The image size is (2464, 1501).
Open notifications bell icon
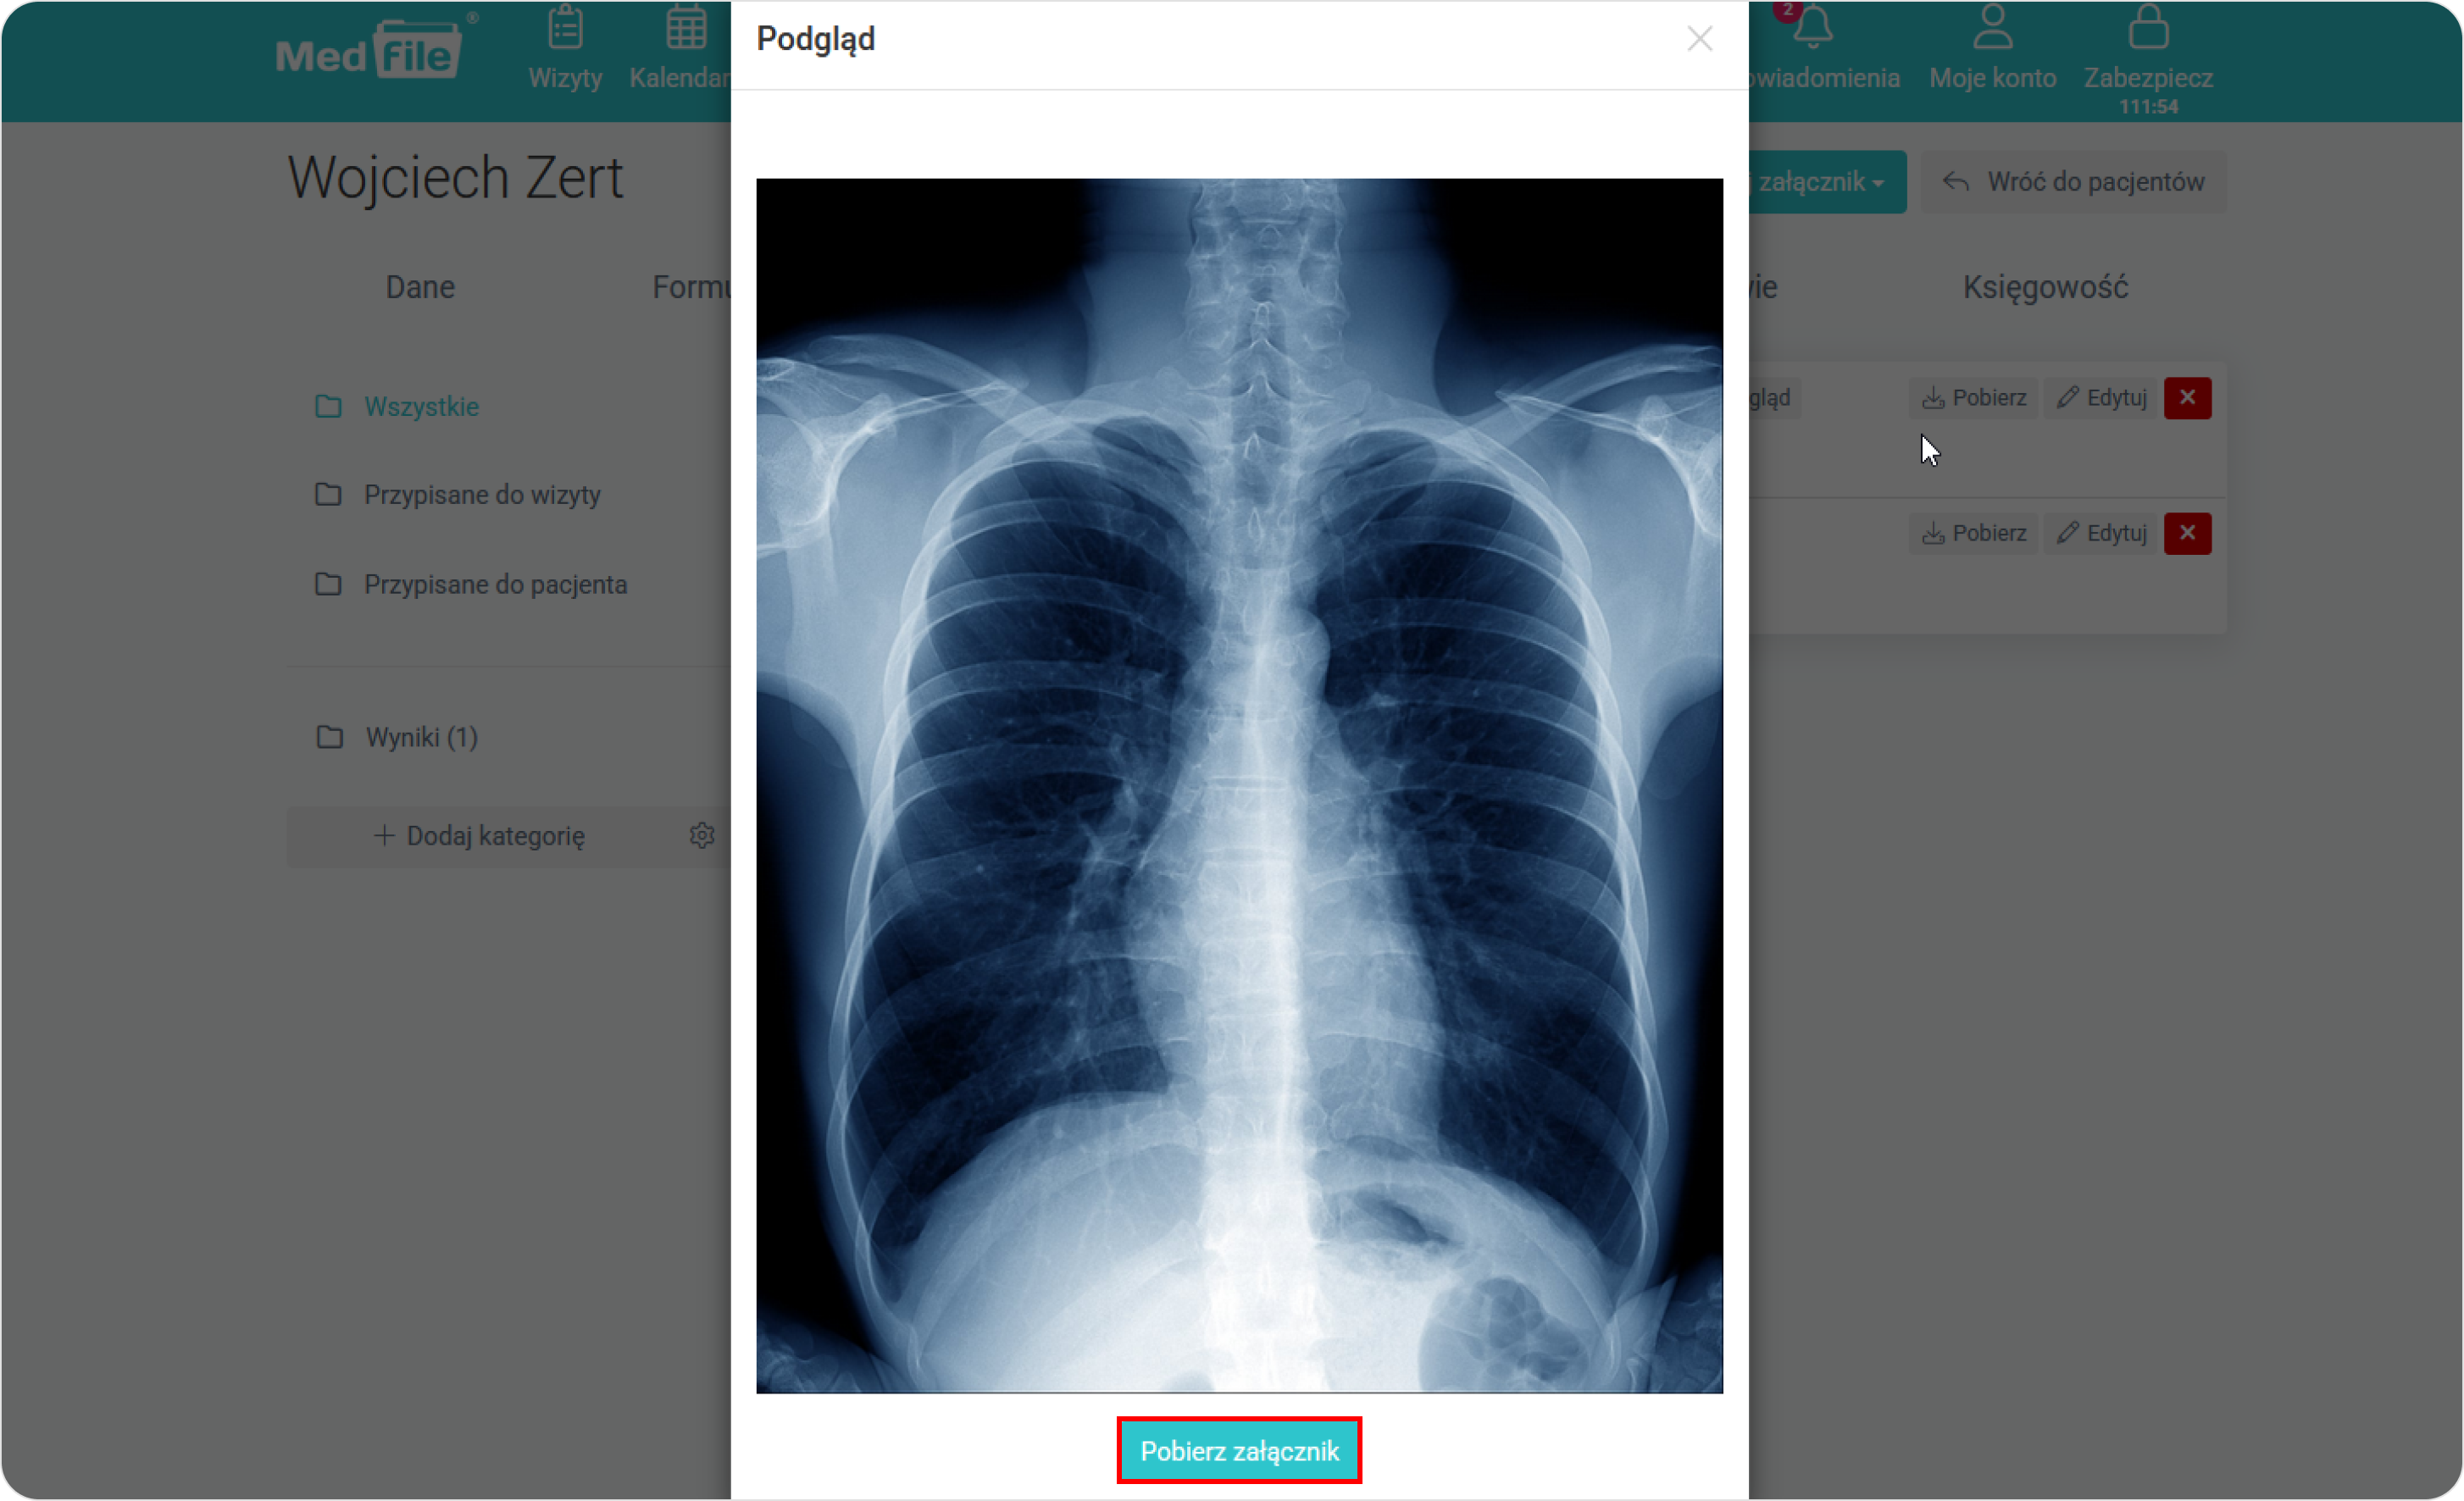tap(1812, 26)
